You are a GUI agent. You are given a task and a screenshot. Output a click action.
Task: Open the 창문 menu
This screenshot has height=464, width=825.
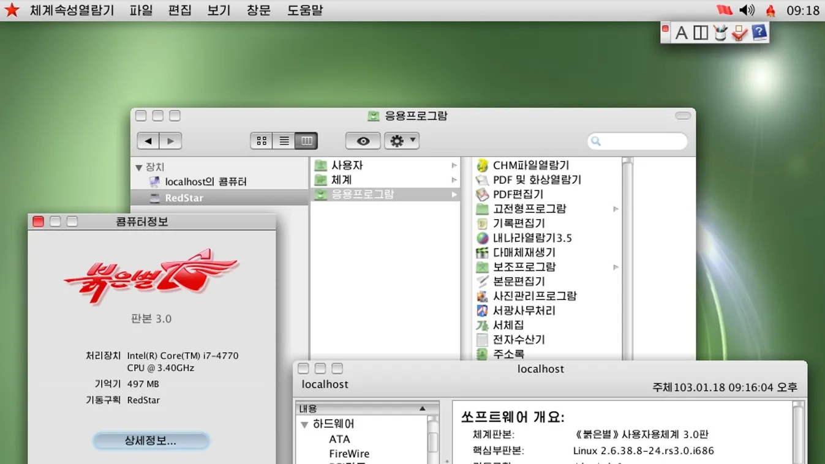click(258, 10)
